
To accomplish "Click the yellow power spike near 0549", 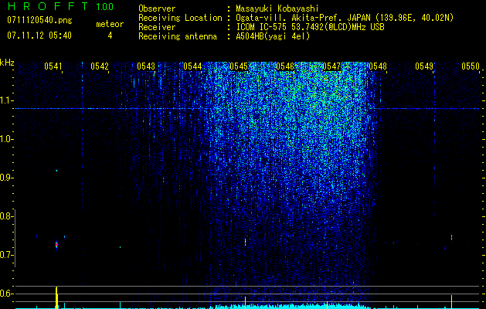I will coord(451,301).
